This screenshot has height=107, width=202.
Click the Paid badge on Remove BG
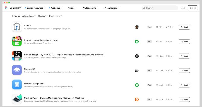(x=149, y=71)
